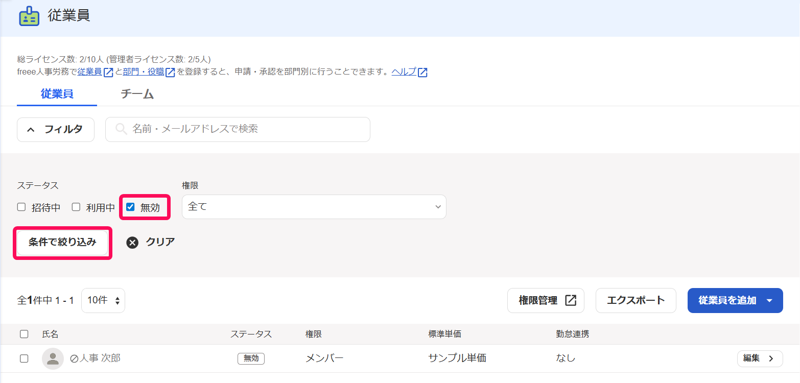Image resolution: width=800 pixels, height=383 pixels.
Task: Click the external link icon after 従業員 link
Action: (x=108, y=73)
